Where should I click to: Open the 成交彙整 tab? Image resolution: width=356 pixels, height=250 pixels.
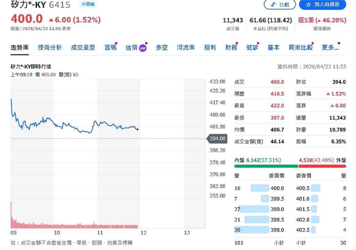point(83,48)
